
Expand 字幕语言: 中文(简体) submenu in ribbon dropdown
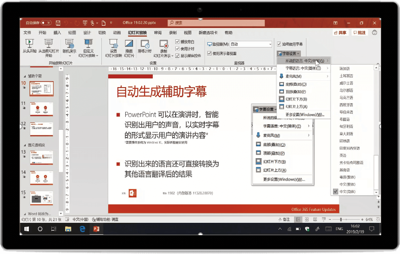tap(304, 68)
